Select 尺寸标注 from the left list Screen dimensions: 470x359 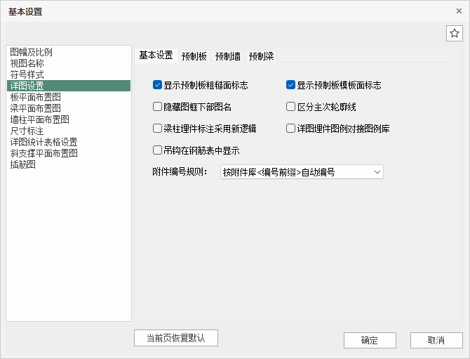pyautogui.click(x=27, y=131)
